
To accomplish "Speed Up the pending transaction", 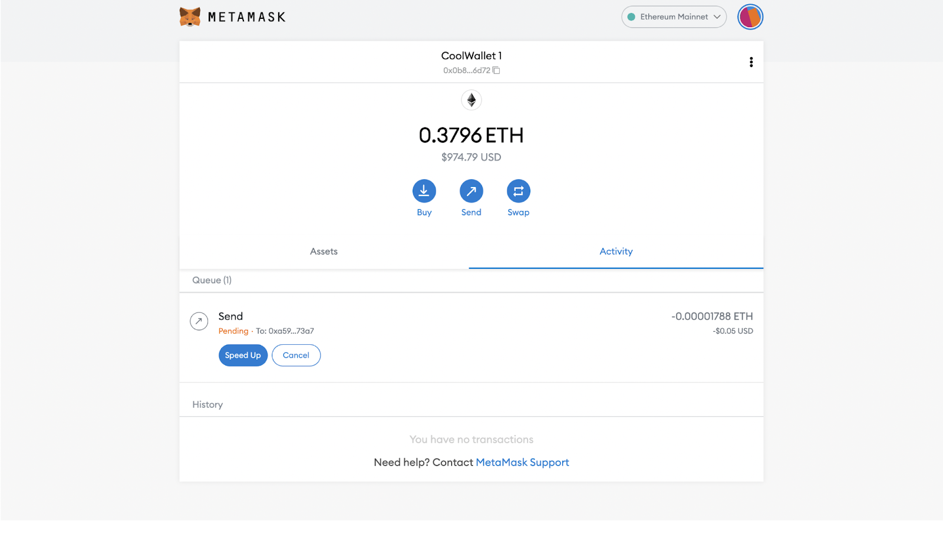I will pos(243,355).
